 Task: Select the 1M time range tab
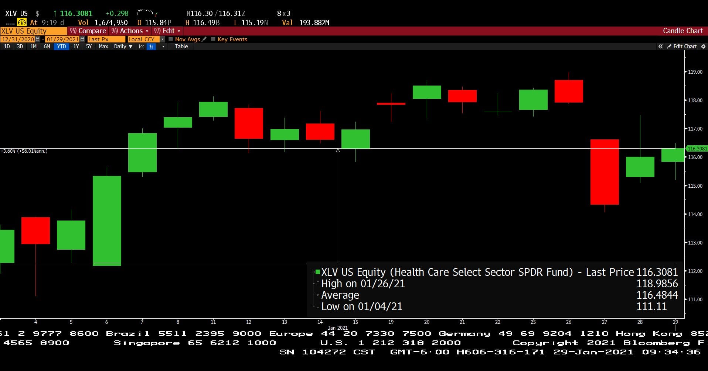33,46
